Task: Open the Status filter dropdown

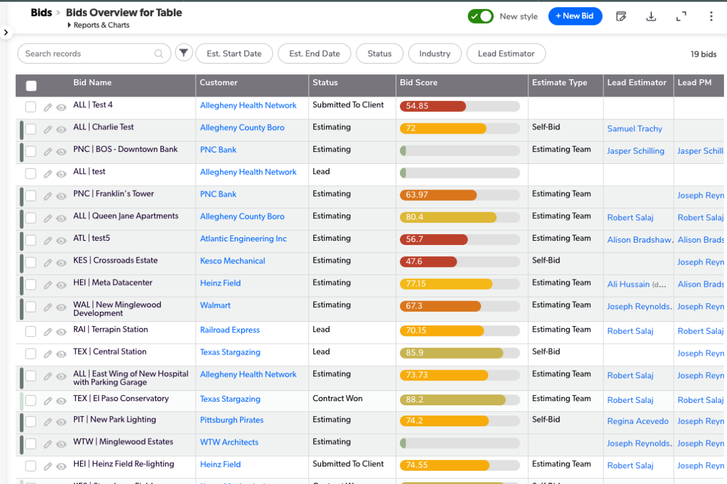Action: [x=379, y=53]
